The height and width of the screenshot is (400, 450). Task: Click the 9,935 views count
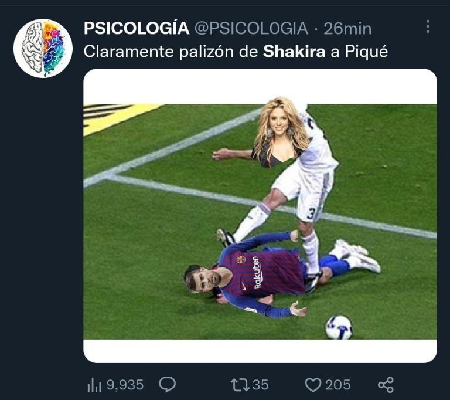(x=125, y=385)
